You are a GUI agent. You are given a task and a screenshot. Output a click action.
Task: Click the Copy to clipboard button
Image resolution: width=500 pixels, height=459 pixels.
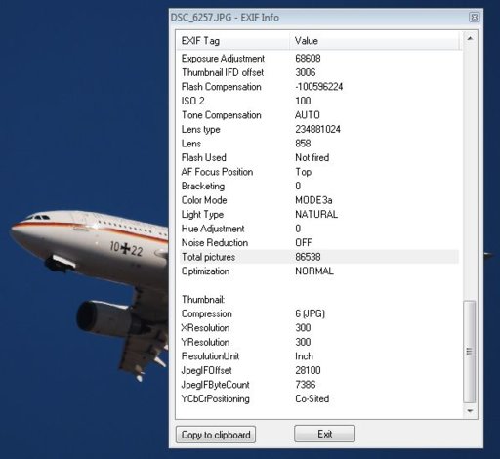coord(216,435)
